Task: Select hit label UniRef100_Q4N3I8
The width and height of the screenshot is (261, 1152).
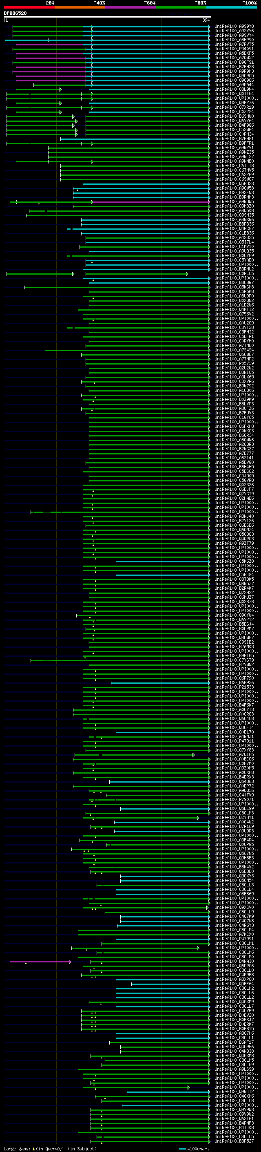Action: click(234, 1051)
